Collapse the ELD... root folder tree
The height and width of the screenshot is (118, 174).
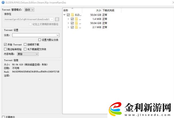click(64, 15)
